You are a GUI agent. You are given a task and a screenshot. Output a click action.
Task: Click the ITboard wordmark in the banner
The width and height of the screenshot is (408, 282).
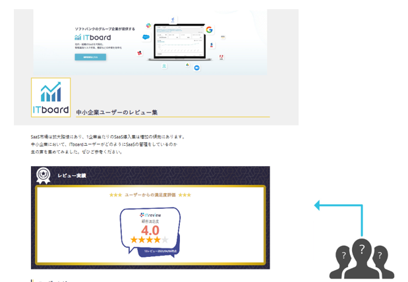pyautogui.click(x=93, y=38)
